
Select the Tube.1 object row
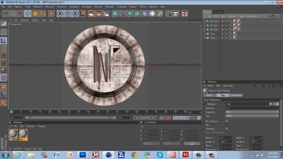tap(213, 38)
